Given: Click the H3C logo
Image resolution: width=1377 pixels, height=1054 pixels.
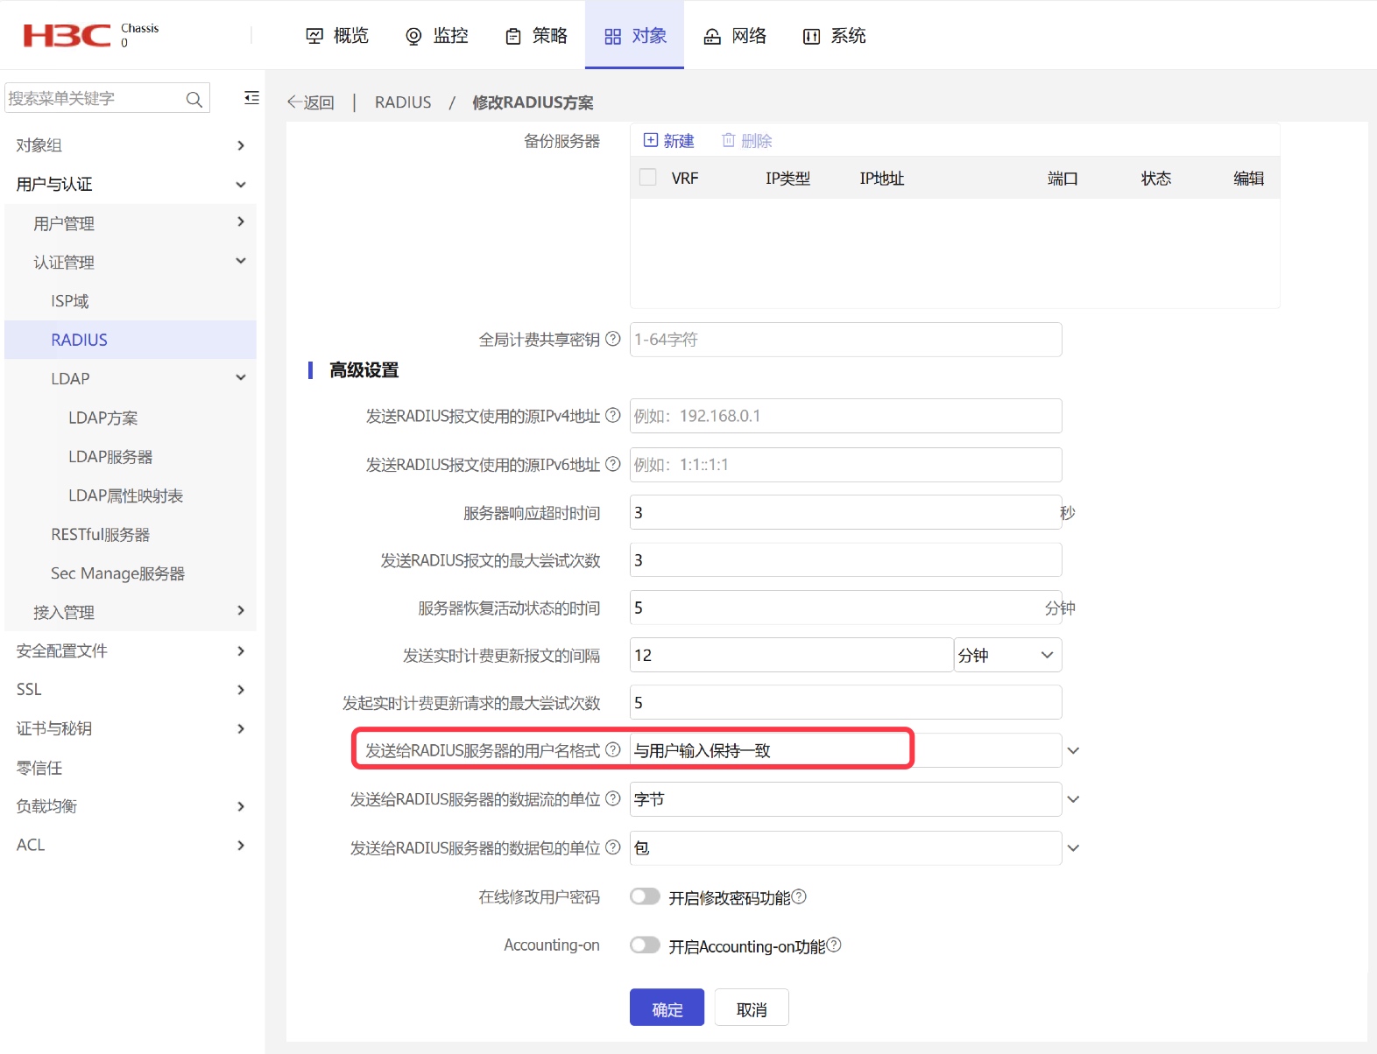Looking at the screenshot, I should (x=67, y=35).
